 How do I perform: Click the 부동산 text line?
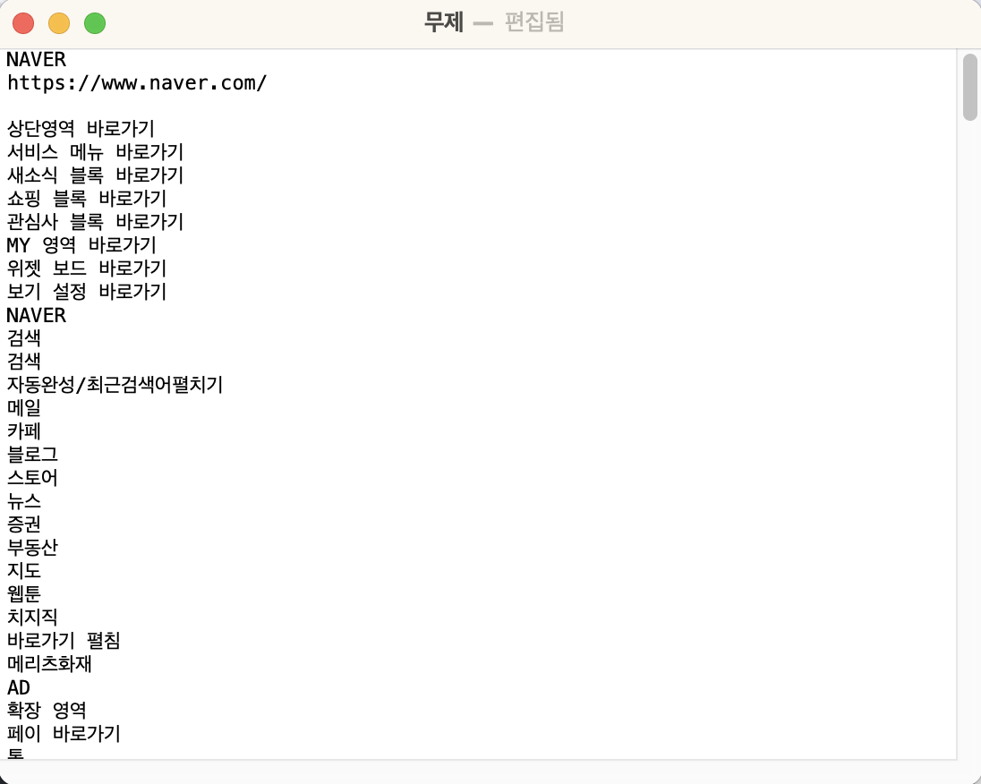point(32,548)
